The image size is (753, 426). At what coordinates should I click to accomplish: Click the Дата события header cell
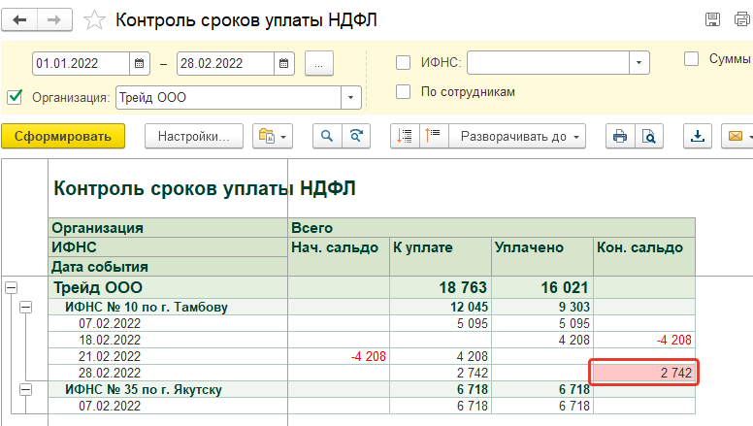168,267
